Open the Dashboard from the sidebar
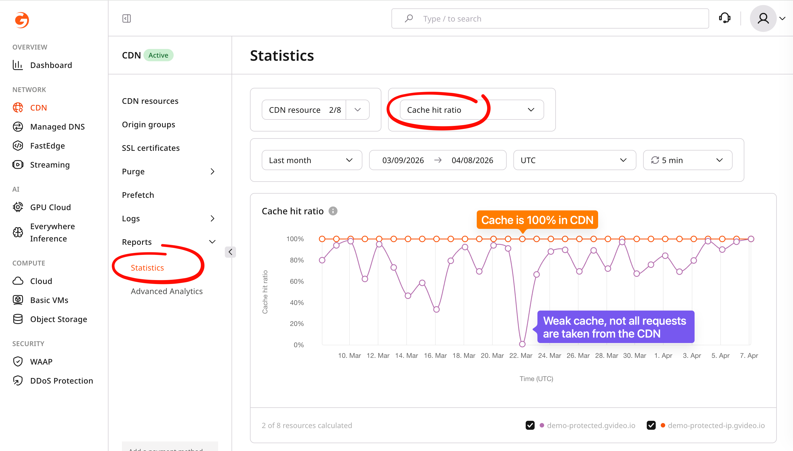This screenshot has height=451, width=793. pos(51,65)
